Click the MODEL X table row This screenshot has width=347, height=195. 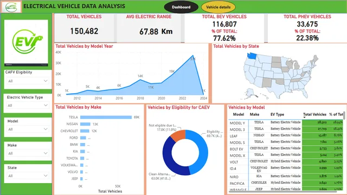286,155
